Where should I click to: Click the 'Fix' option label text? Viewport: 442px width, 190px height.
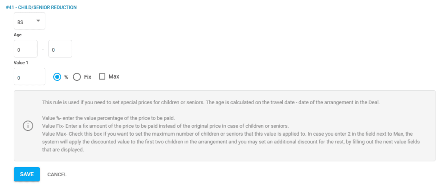click(x=88, y=77)
